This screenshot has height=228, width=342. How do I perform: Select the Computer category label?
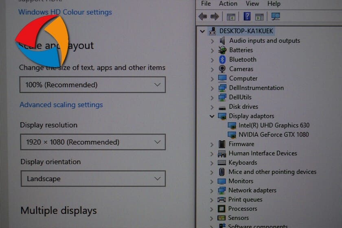click(x=243, y=78)
